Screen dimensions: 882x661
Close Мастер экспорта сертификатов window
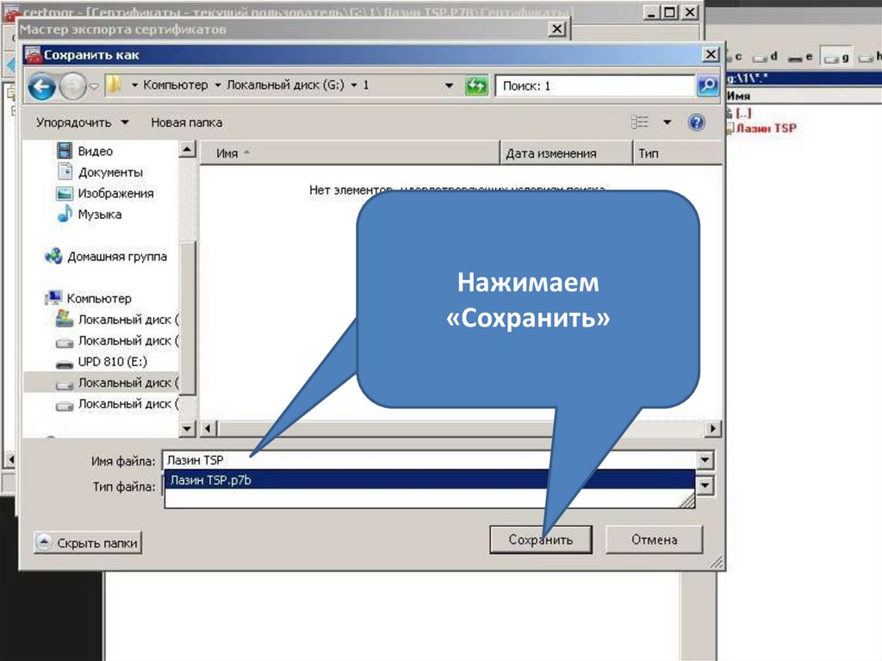pyautogui.click(x=556, y=28)
